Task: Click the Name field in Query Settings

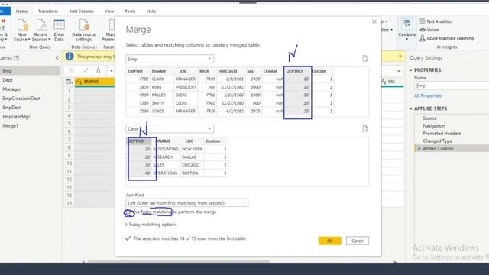Action: pyautogui.click(x=452, y=86)
